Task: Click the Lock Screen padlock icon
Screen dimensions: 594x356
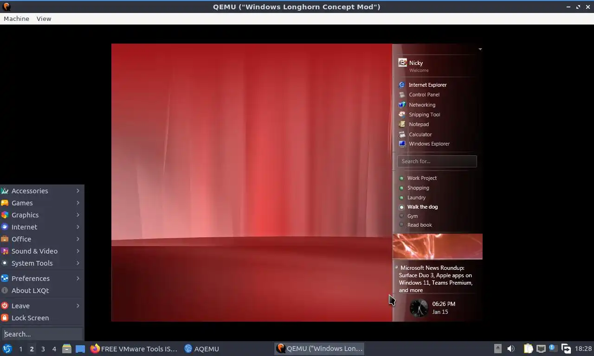Action: click(5, 318)
